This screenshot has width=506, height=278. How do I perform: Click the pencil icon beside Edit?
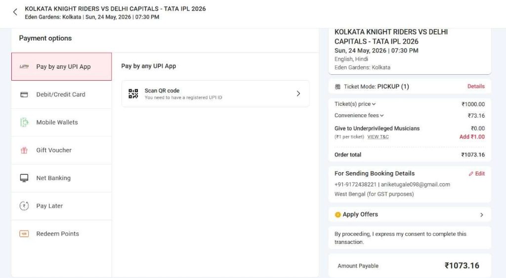tap(471, 174)
